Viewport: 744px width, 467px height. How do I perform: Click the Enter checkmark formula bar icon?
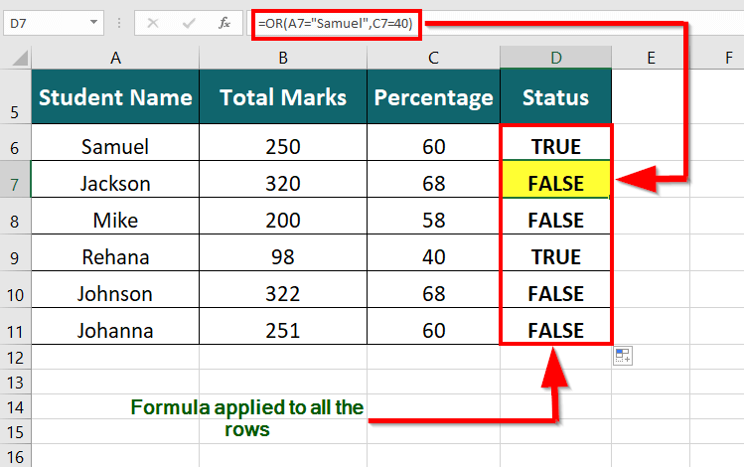189,23
